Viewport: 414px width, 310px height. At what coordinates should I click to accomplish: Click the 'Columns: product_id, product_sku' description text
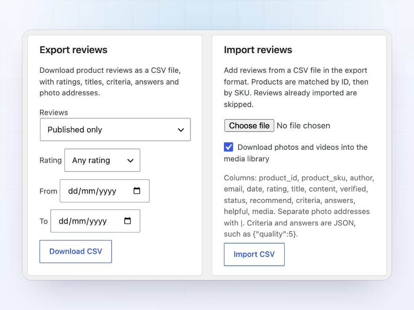(x=299, y=206)
